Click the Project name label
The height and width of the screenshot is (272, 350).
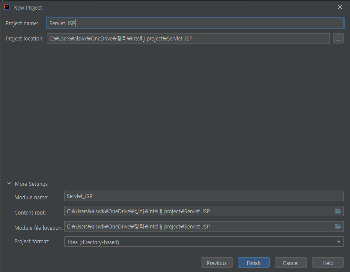tap(22, 24)
